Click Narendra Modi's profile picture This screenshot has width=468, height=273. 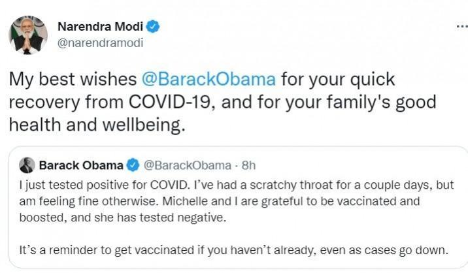27,35
